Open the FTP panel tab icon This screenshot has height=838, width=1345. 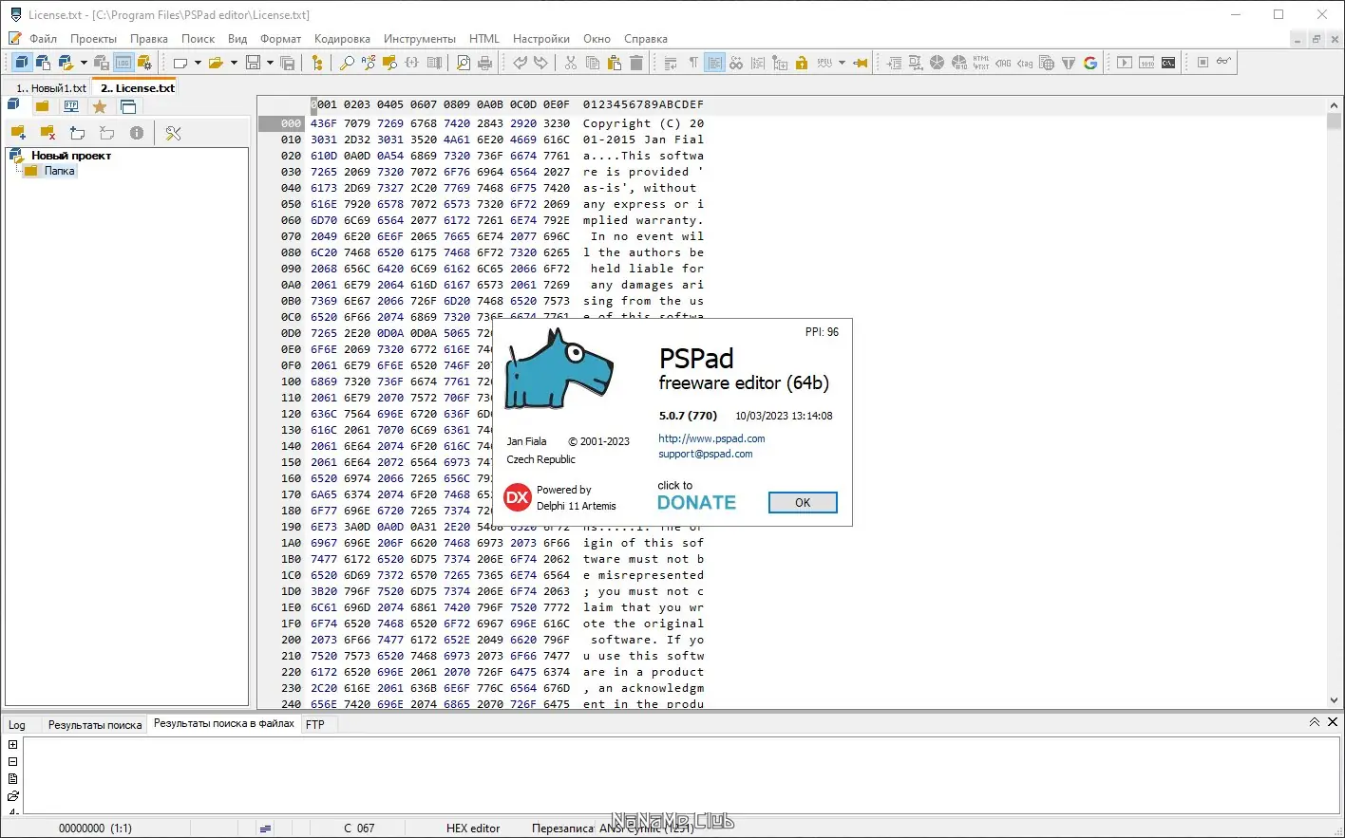71,106
